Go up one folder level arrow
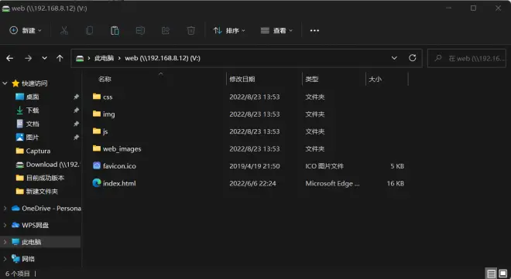Screen dimensions: 511x279 click(x=60, y=58)
